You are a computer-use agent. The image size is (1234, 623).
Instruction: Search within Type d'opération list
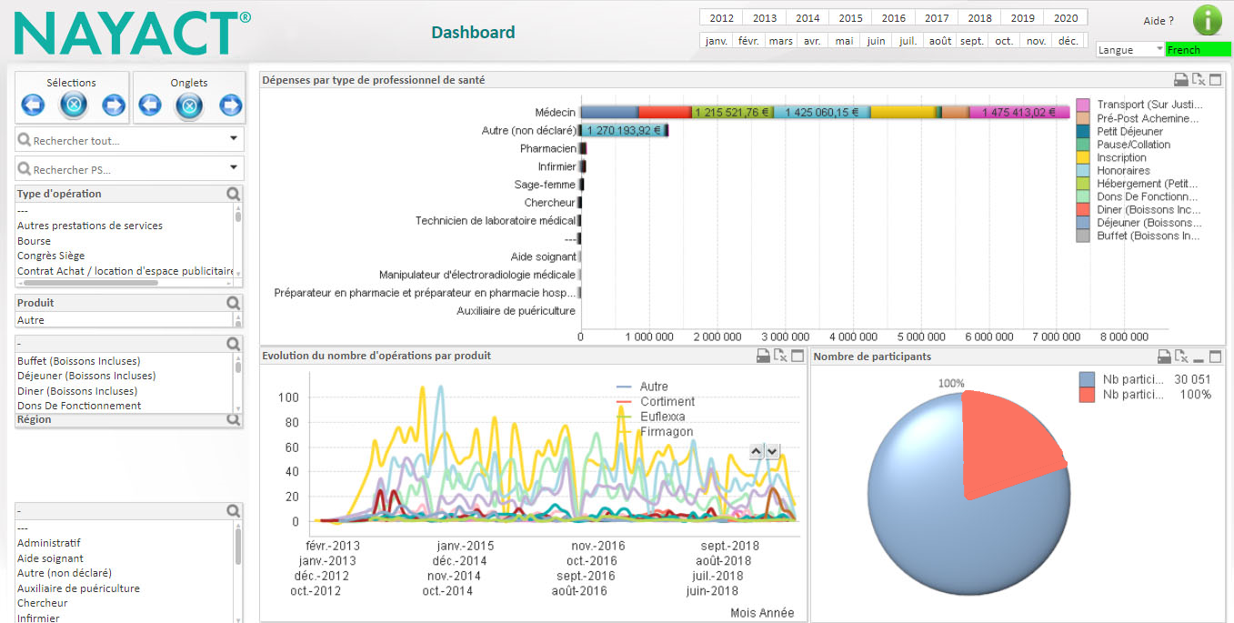[x=234, y=194]
